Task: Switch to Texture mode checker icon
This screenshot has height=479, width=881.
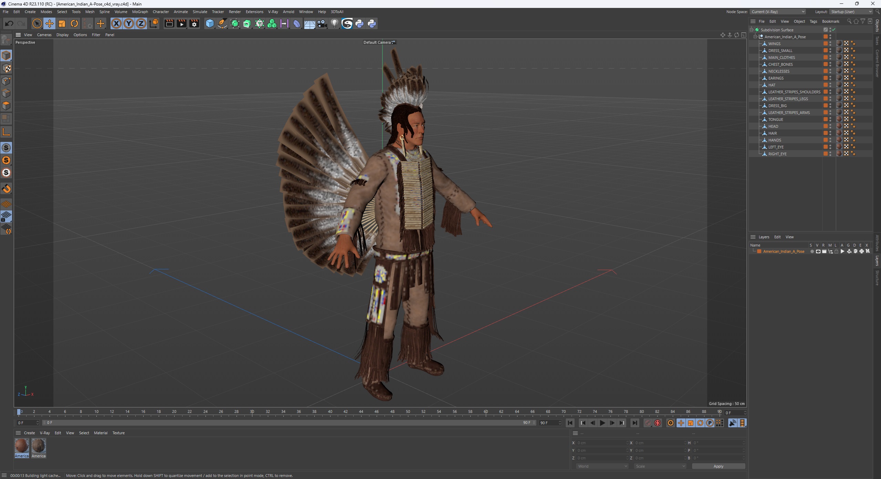Action: (x=6, y=68)
